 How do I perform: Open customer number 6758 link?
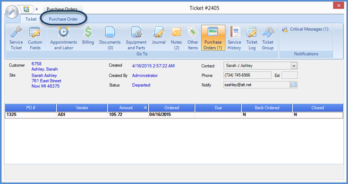coord(36,64)
